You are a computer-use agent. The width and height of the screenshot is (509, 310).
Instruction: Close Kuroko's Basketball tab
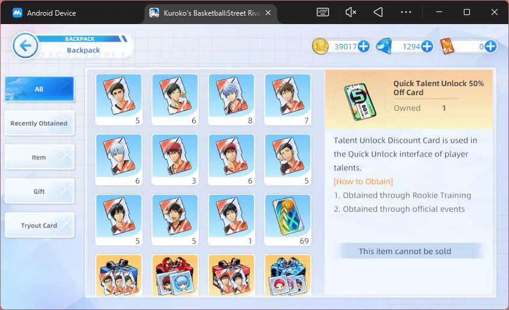(x=268, y=13)
